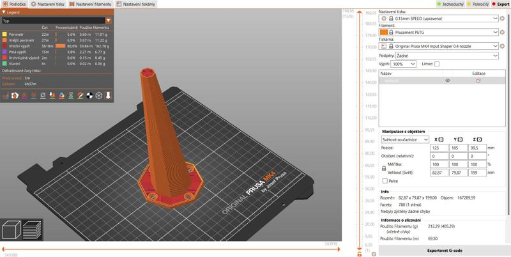Image resolution: width=511 pixels, height=257 pixels.
Task: Click the Pozice Y field 105
Action: pyautogui.click(x=458, y=148)
